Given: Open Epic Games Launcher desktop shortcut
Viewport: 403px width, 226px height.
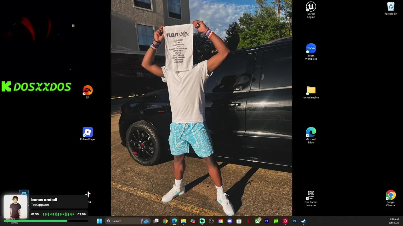Looking at the screenshot, I should tap(311, 198).
